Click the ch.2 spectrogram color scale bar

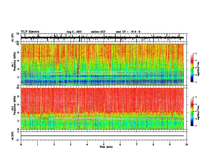[192, 111]
